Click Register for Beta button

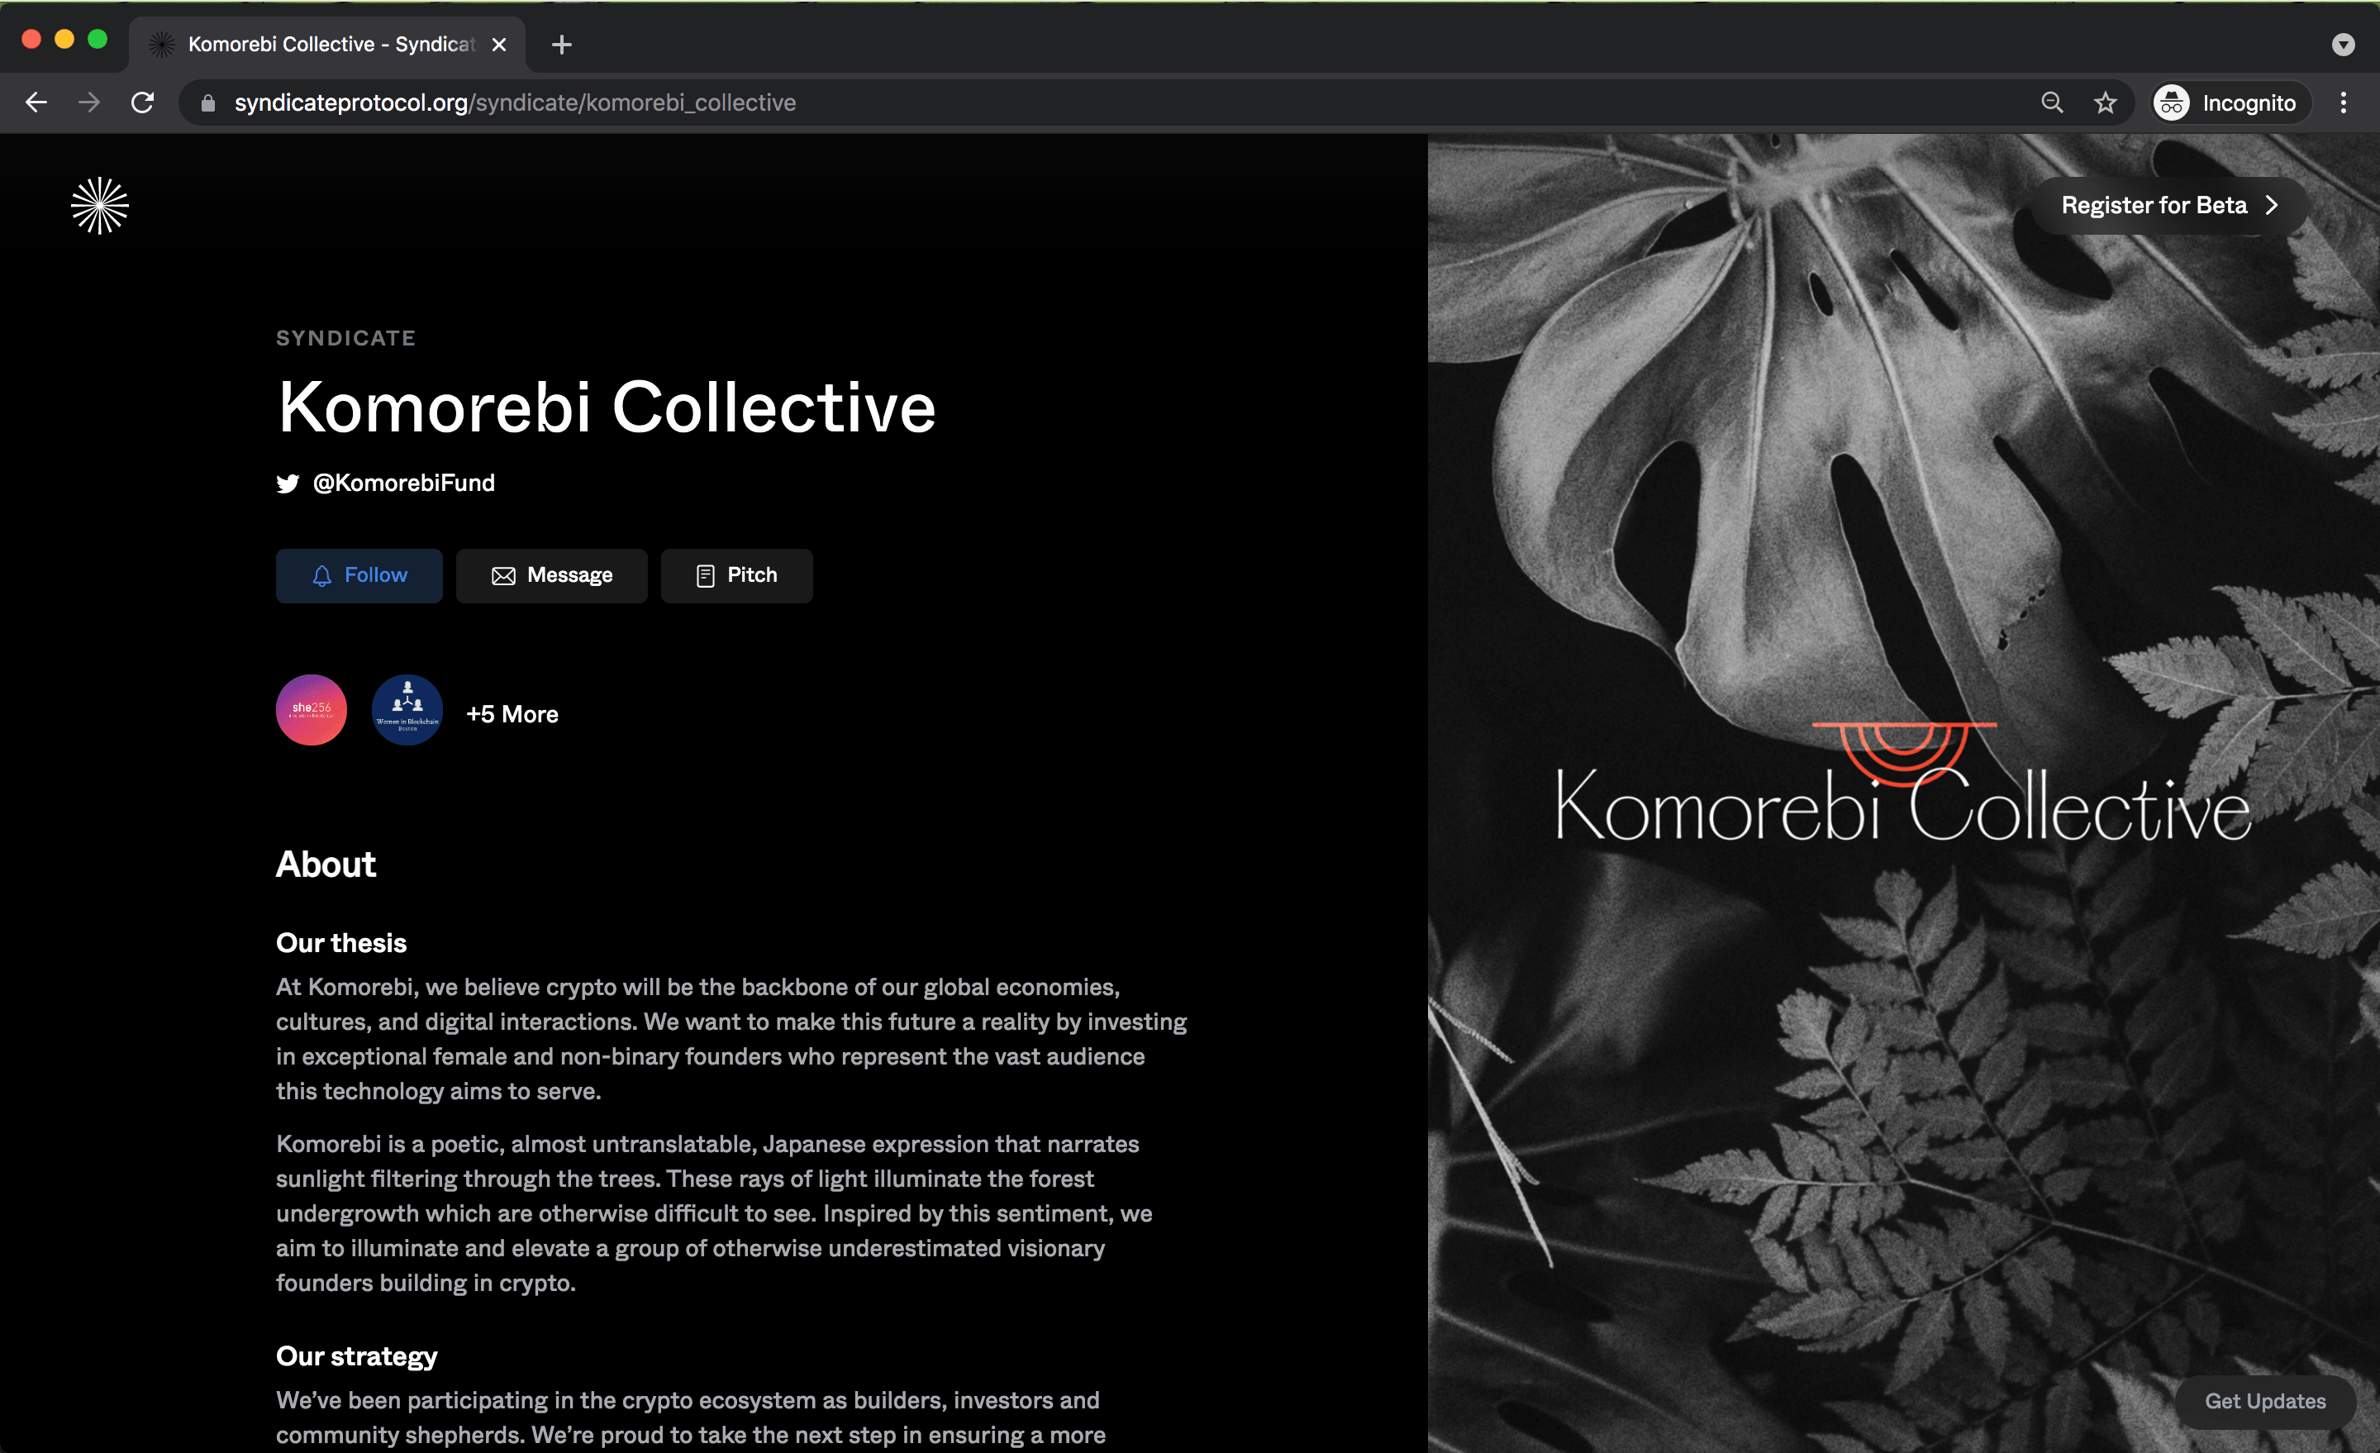[x=2169, y=205]
